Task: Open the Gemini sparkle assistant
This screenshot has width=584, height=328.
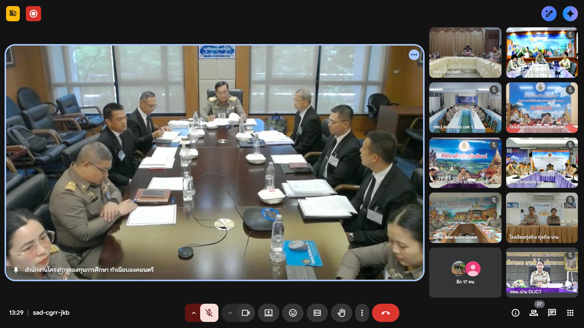Action: click(x=570, y=14)
